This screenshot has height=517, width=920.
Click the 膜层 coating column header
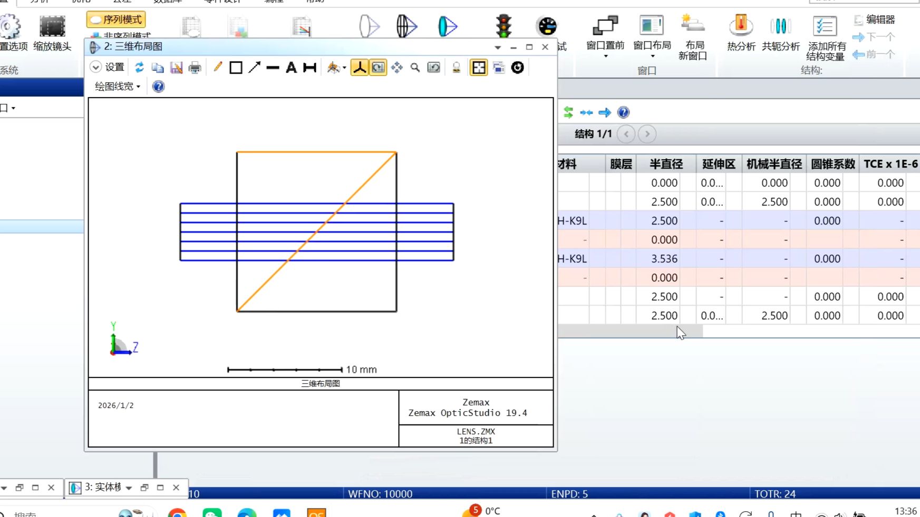pos(621,164)
